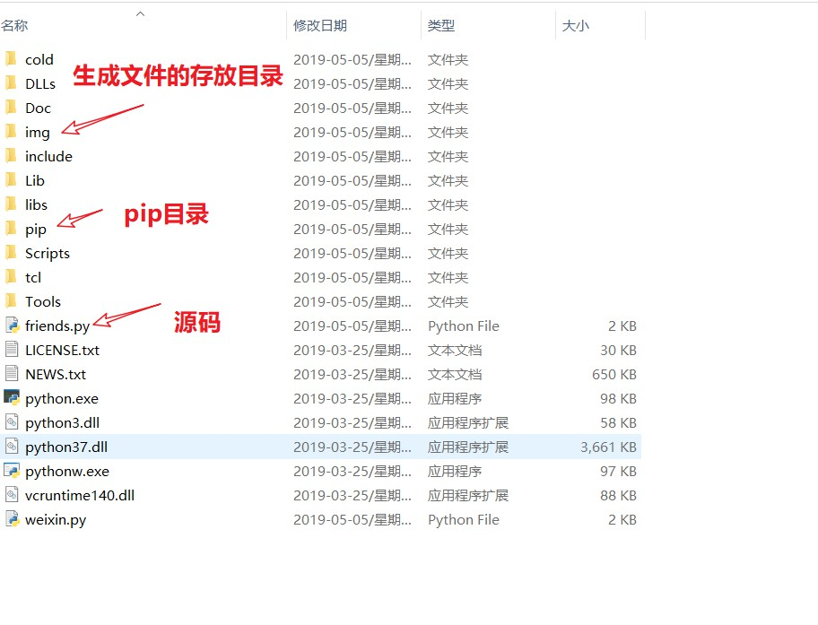
Task: Select the file name python3.dll
Action: coord(62,423)
